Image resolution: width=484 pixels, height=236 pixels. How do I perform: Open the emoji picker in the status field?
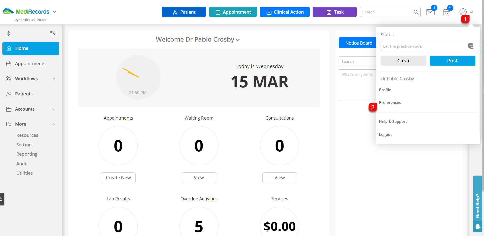pyautogui.click(x=471, y=46)
